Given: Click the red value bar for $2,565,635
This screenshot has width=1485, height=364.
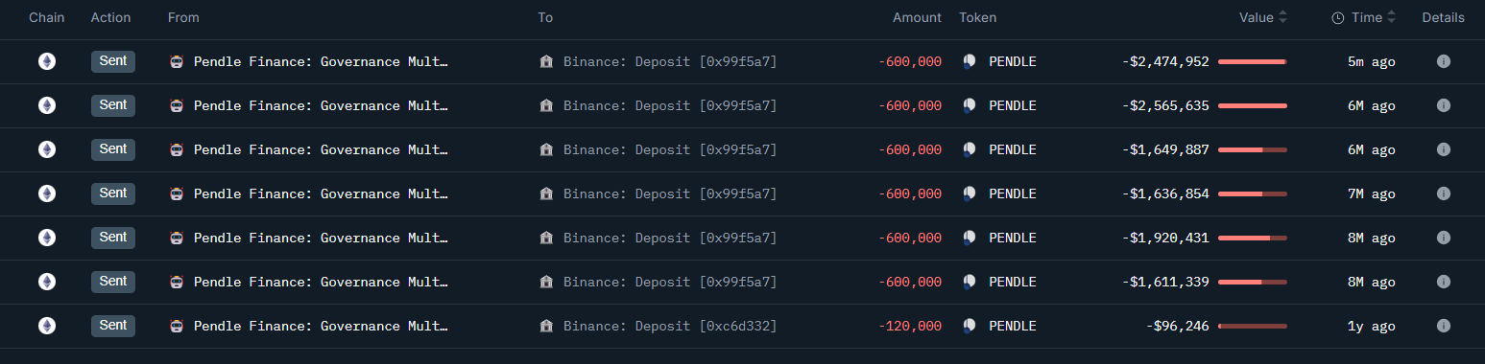Looking at the screenshot, I should click(x=1252, y=105).
